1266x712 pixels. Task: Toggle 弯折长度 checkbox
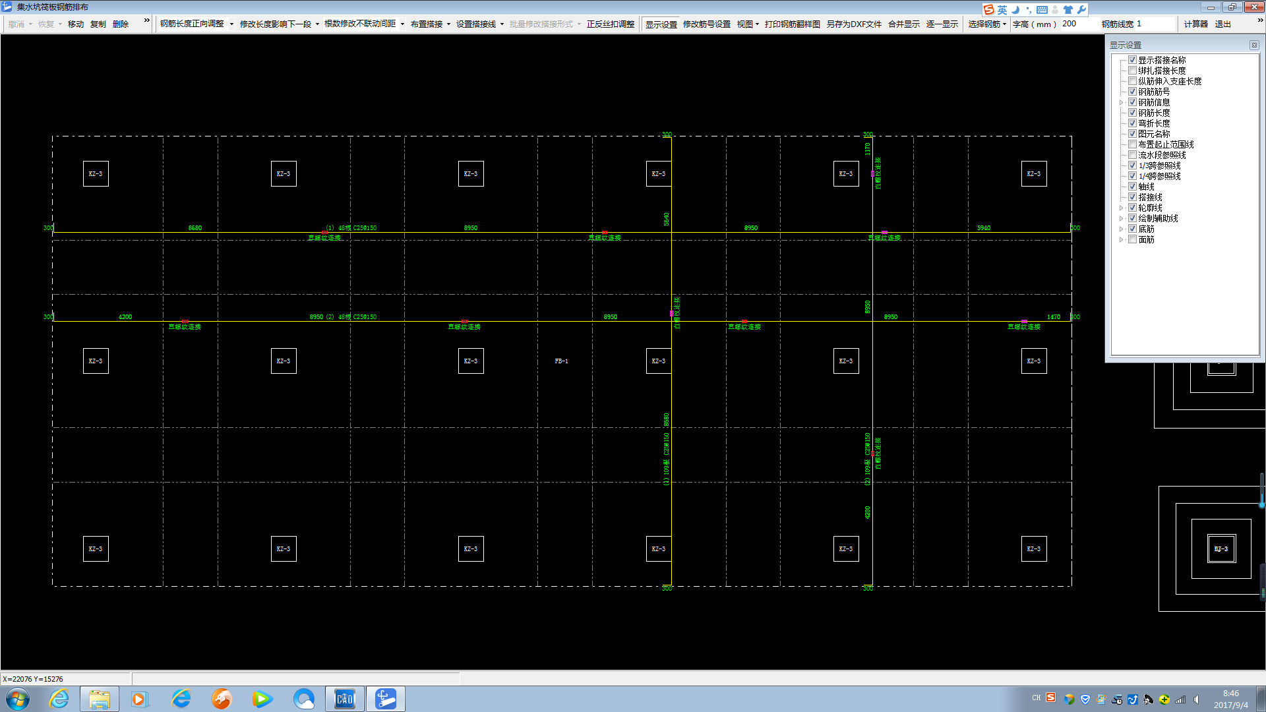pyautogui.click(x=1132, y=123)
